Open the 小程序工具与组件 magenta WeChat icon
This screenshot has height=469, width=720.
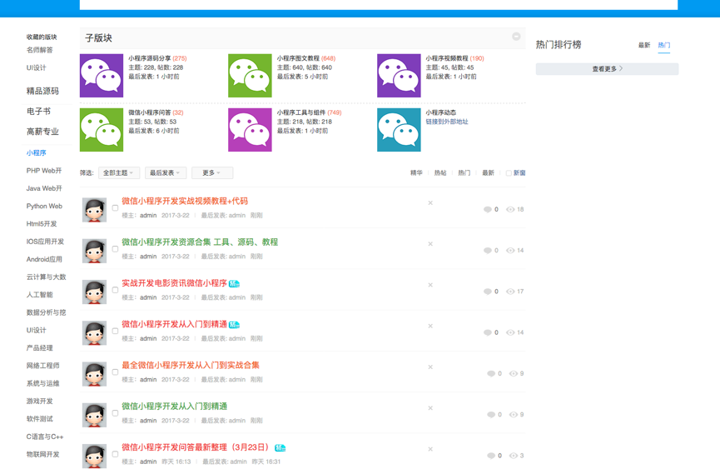pos(250,130)
